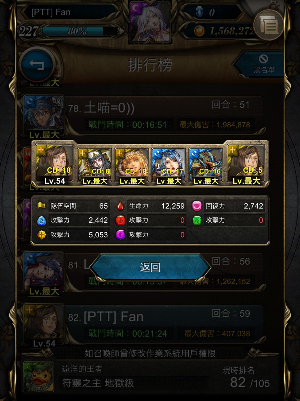Screen dimensions: 300x401
Task: Click the pink heart recovery icon
Action: [x=197, y=206]
